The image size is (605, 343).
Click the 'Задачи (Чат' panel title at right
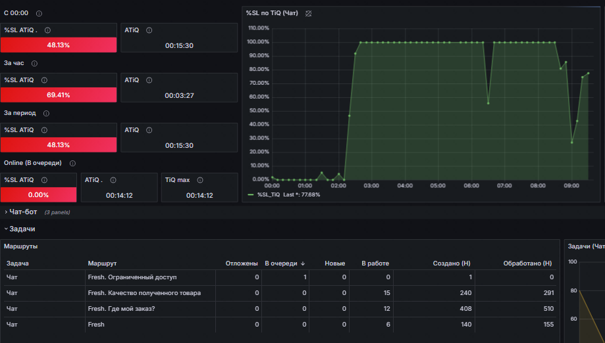point(586,246)
